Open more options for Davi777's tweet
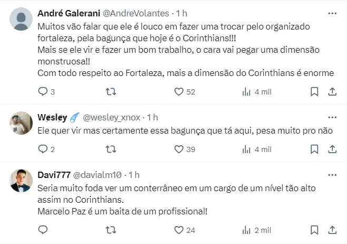The height and width of the screenshot is (244, 347). [x=332, y=174]
